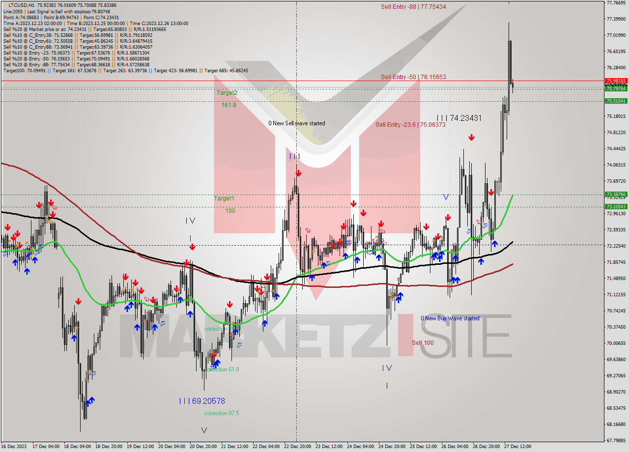The image size is (629, 452).
Task: Click the 76.28400 price axis value
Action: pyautogui.click(x=616, y=68)
